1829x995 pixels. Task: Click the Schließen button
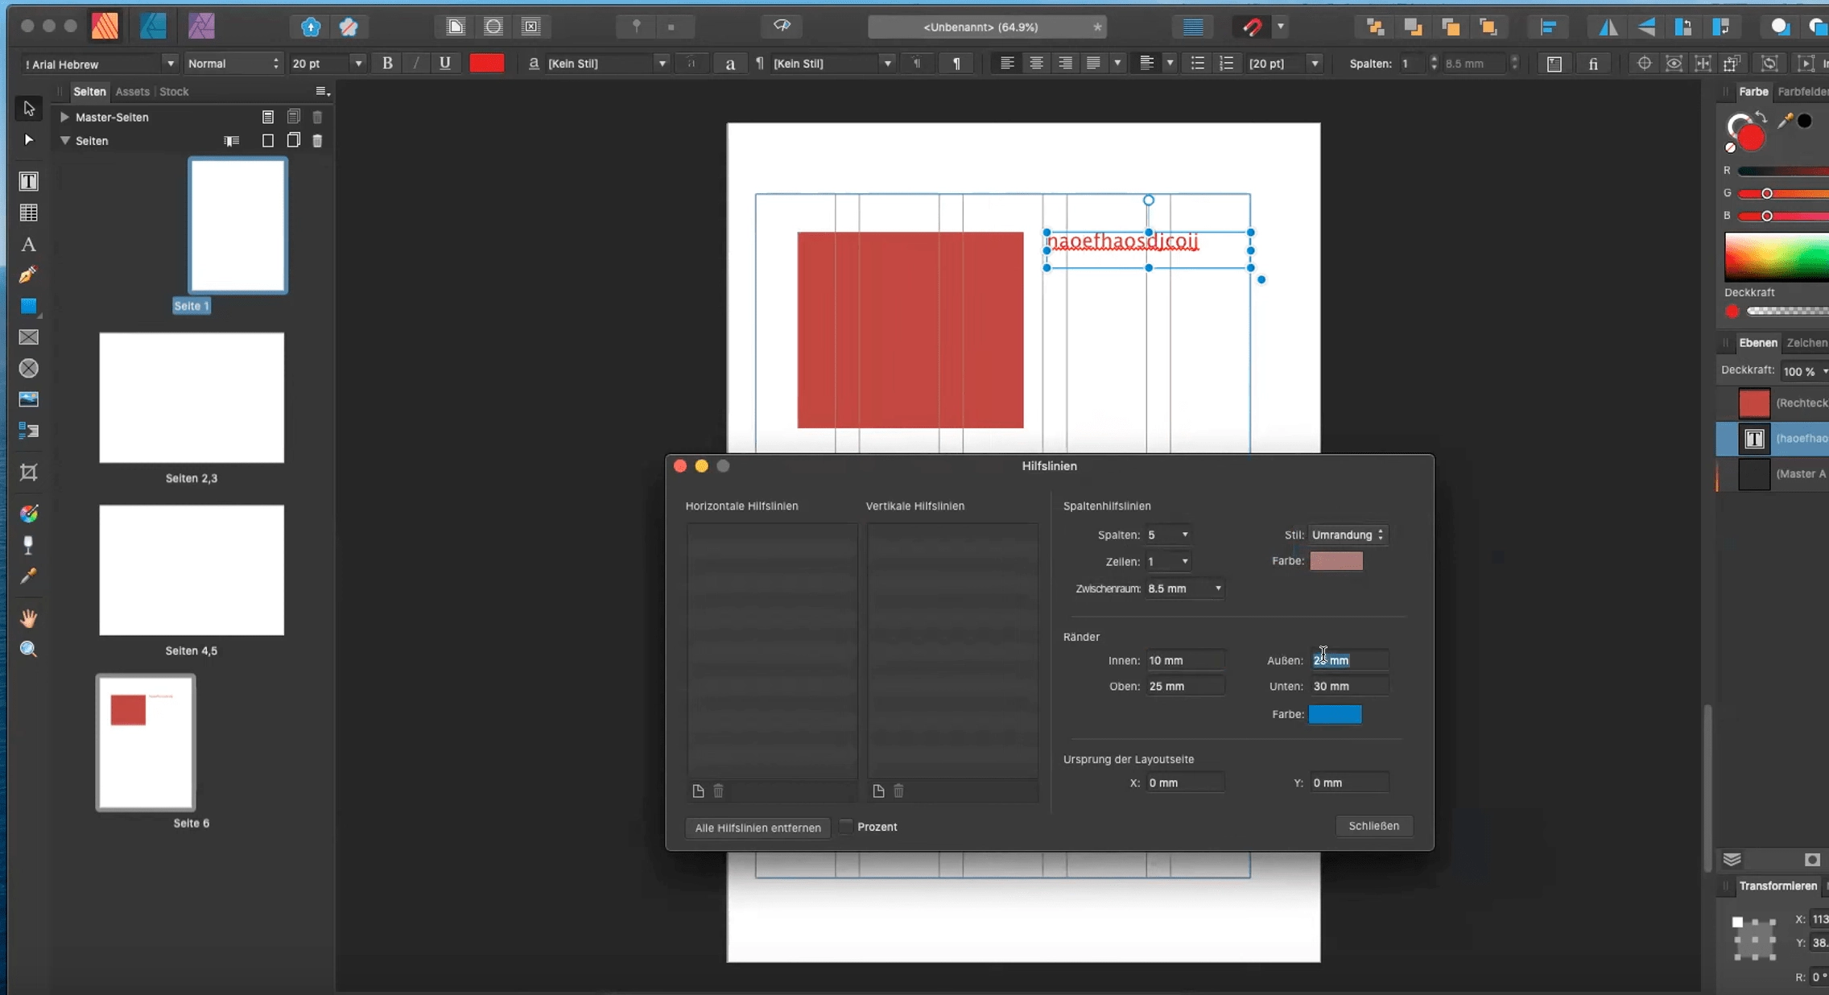[1373, 826]
